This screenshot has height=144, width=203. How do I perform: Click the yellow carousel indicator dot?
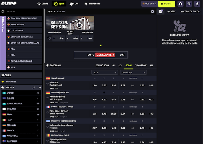tap(101, 45)
